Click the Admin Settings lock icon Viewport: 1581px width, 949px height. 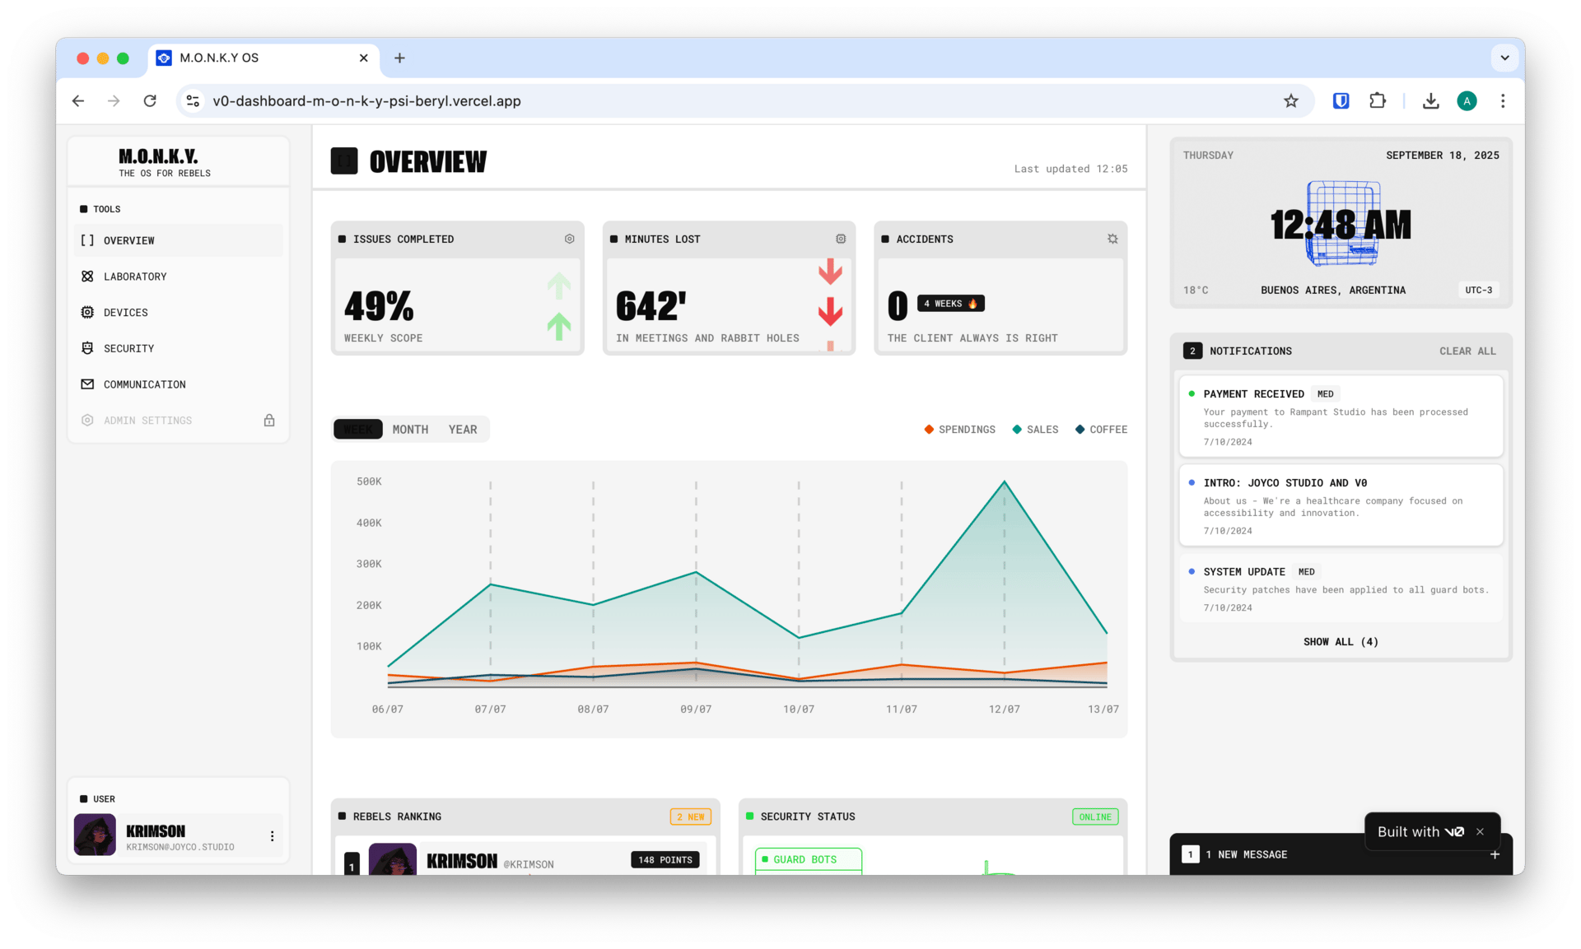click(269, 421)
